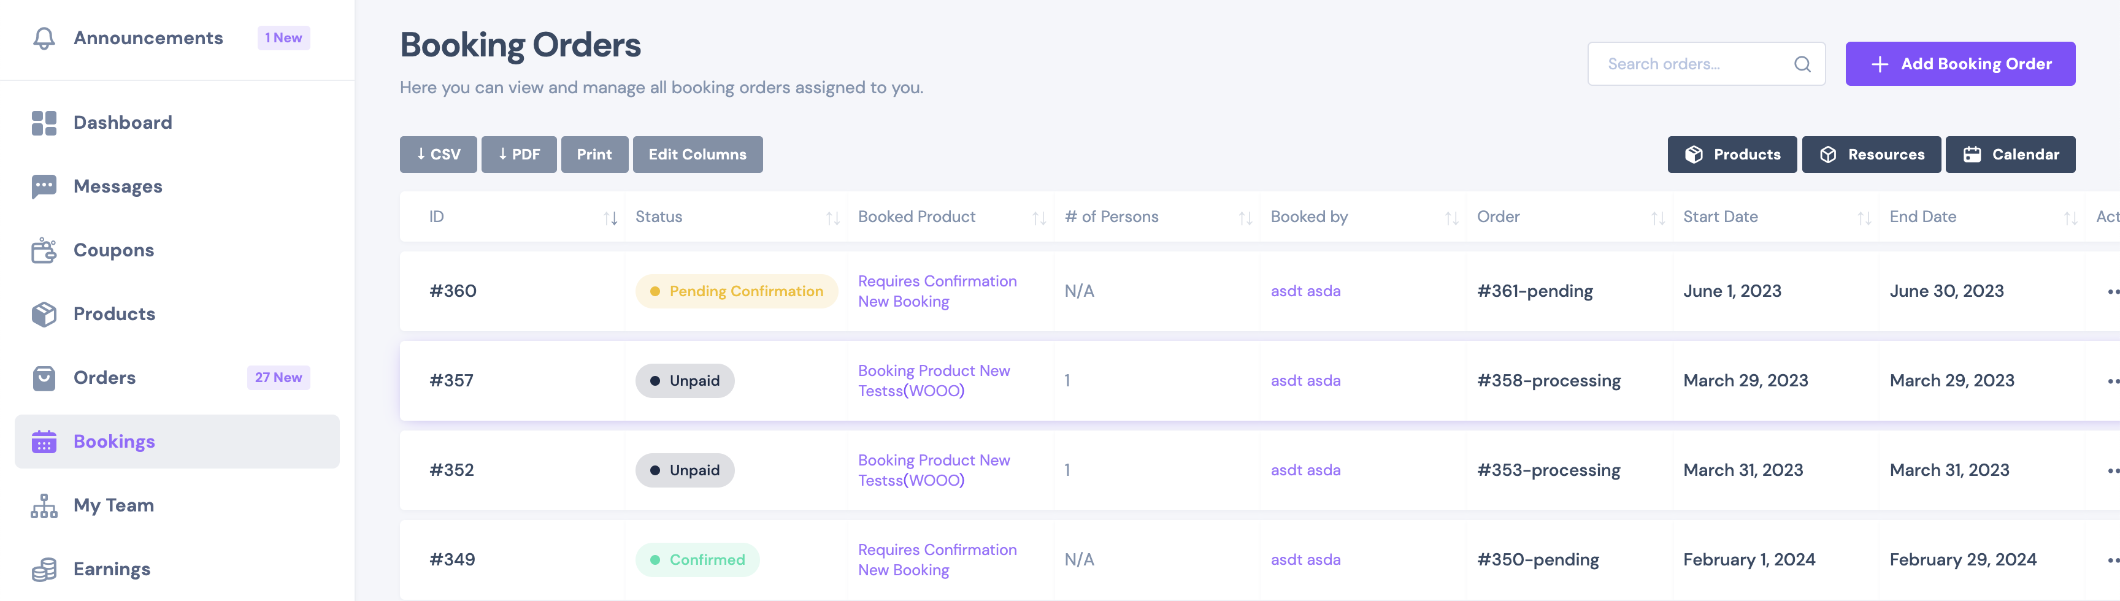2120x601 pixels.
Task: Click the Dashboard grid icon
Action: 44,123
